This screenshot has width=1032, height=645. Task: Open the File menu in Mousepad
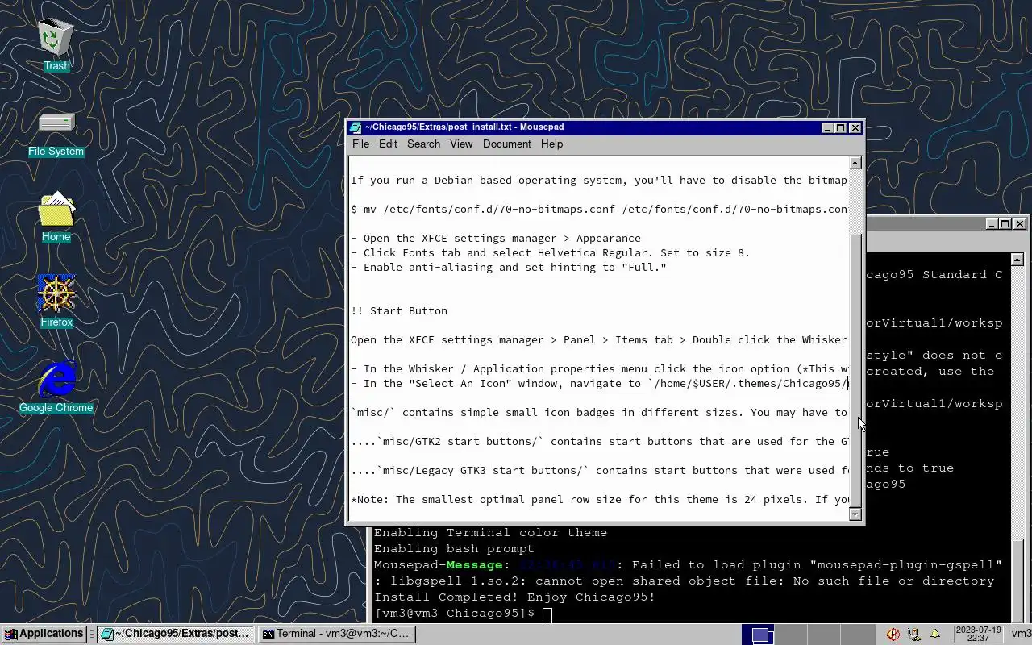pyautogui.click(x=360, y=144)
